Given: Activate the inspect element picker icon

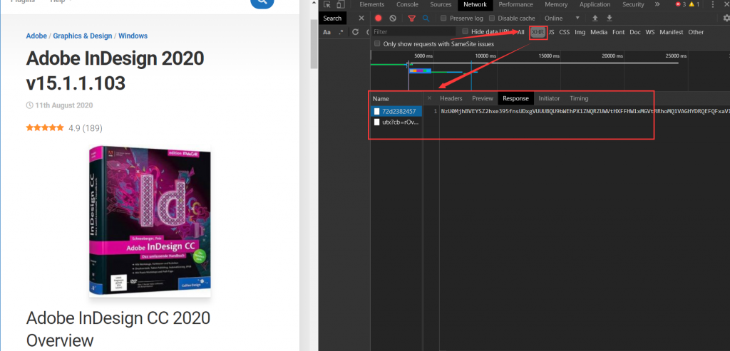Looking at the screenshot, I should tap(327, 5).
